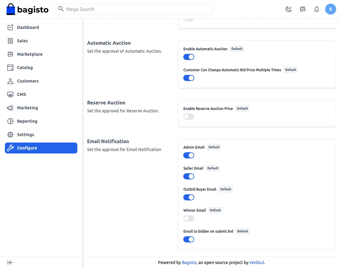The height and width of the screenshot is (268, 341).
Task: Click Default badge beside Admin Email
Action: pyautogui.click(x=214, y=147)
